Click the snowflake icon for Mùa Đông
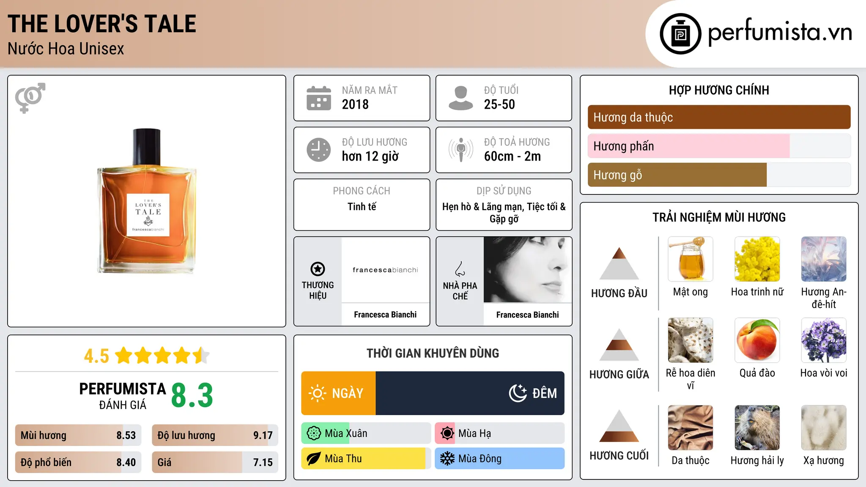Image resolution: width=866 pixels, height=487 pixels. click(x=447, y=459)
